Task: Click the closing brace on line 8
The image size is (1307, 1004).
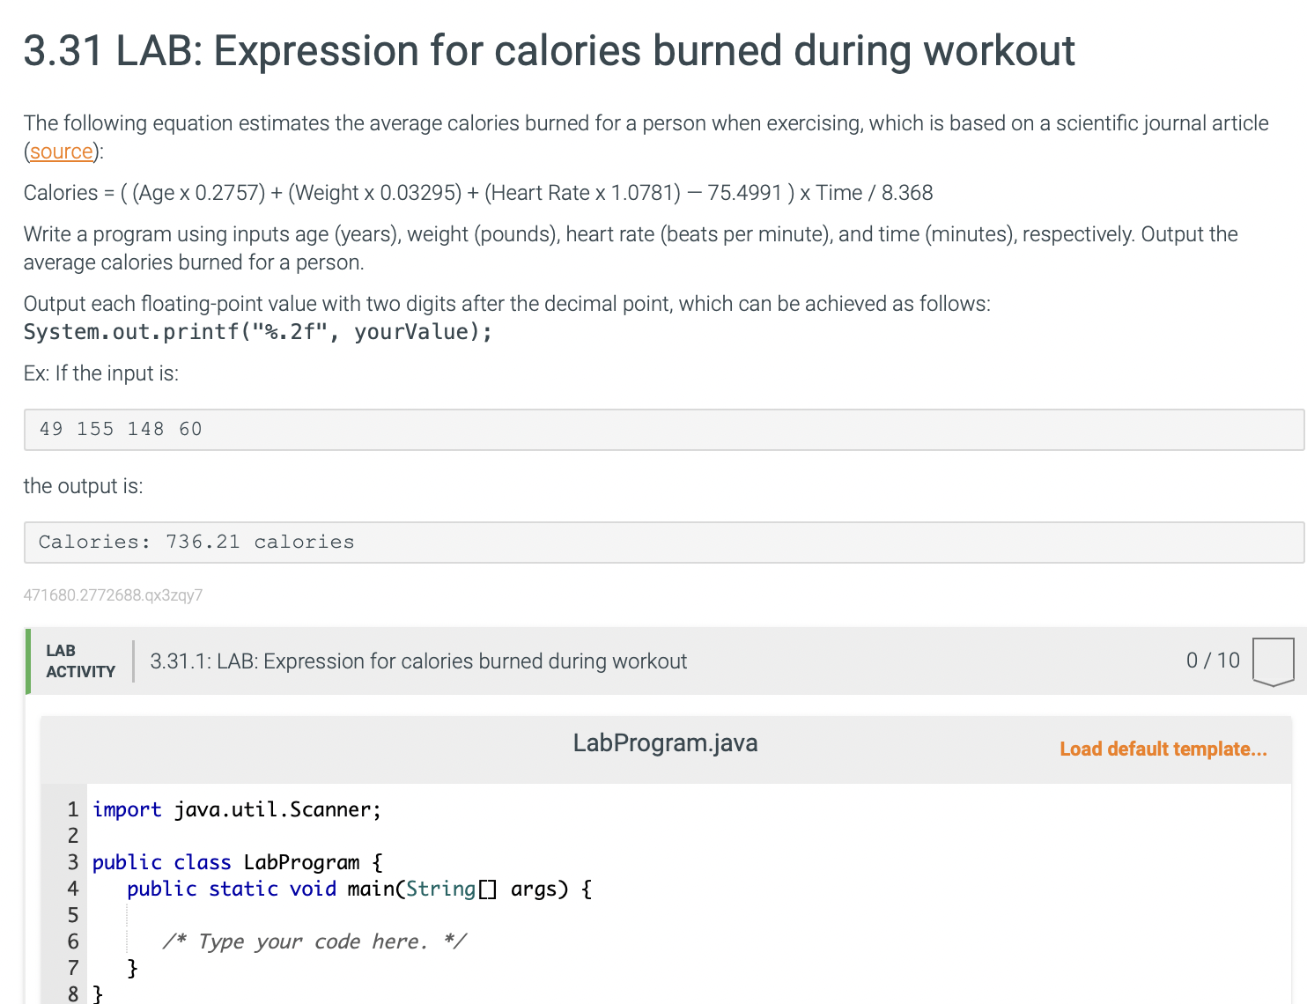Action: (x=97, y=993)
